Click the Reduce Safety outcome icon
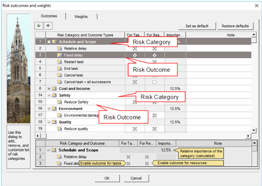262x186 pixels. (x=60, y=102)
